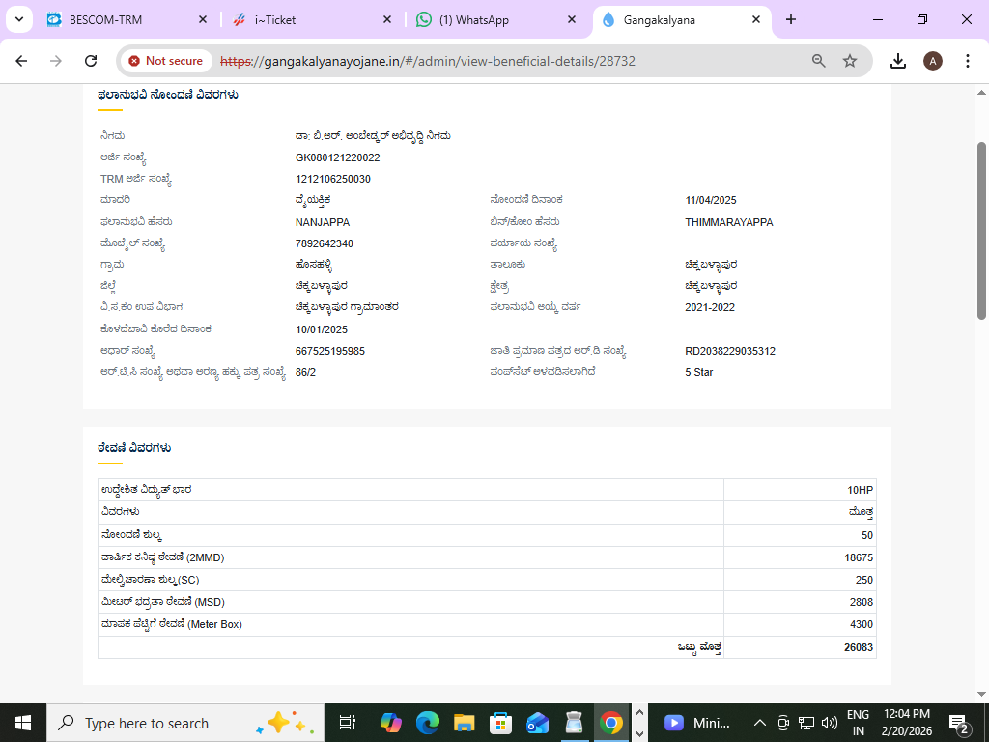Open the scanner app on taskbar
The height and width of the screenshot is (742, 989).
point(574,723)
